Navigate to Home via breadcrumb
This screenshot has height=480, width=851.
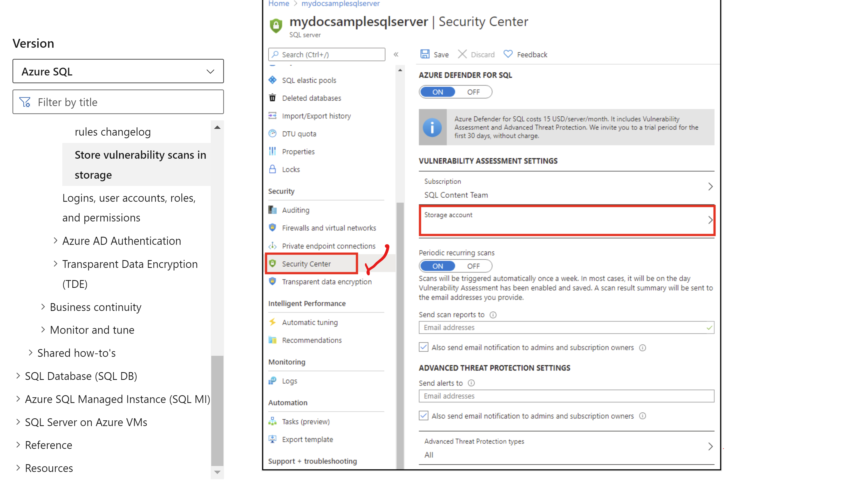tap(278, 4)
